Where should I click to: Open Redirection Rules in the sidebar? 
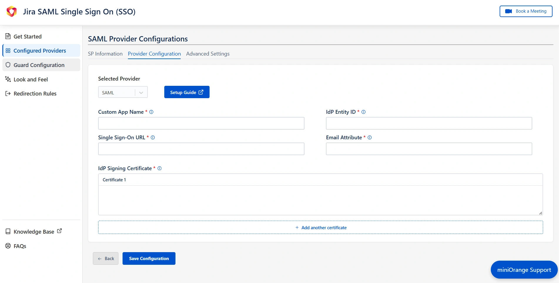click(x=41, y=93)
